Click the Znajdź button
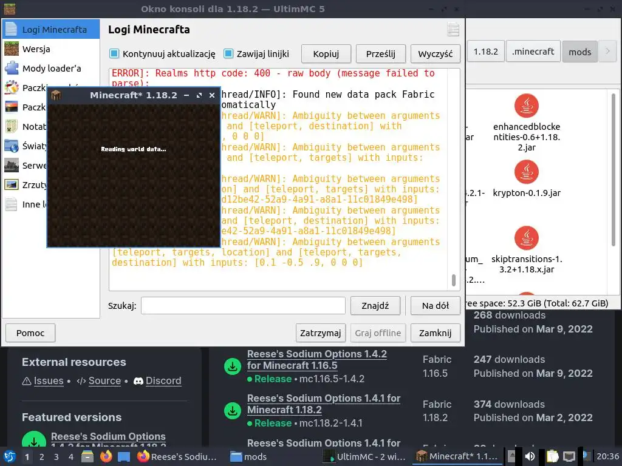 coord(375,306)
